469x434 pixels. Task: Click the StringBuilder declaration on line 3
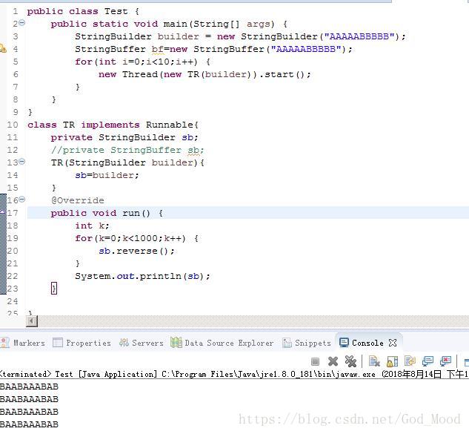point(241,36)
